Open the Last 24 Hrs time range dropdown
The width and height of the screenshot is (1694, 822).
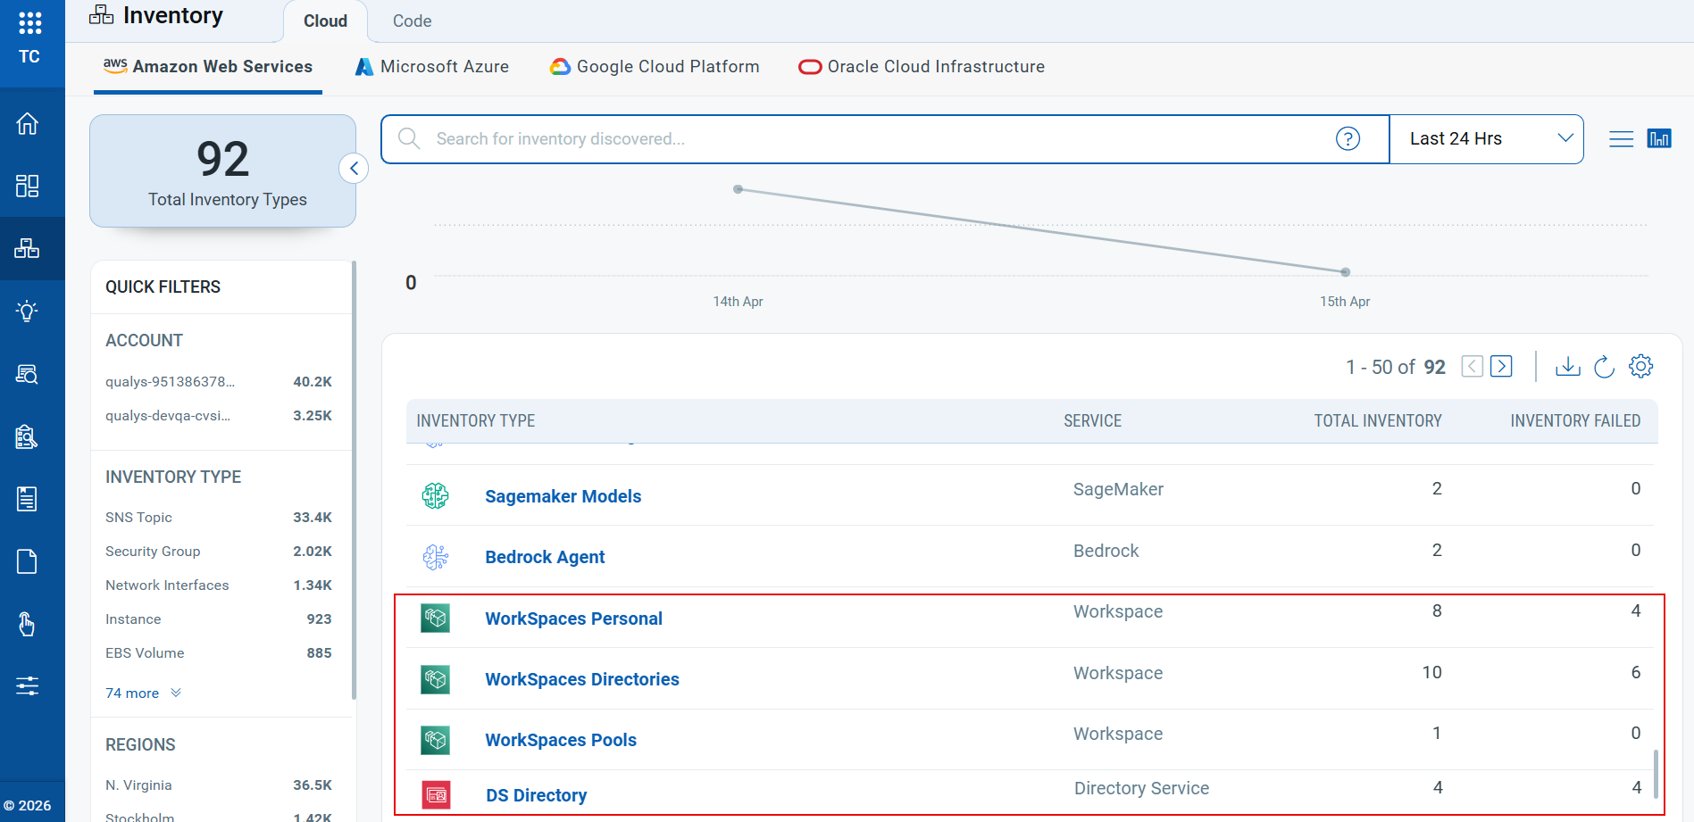1487,138
